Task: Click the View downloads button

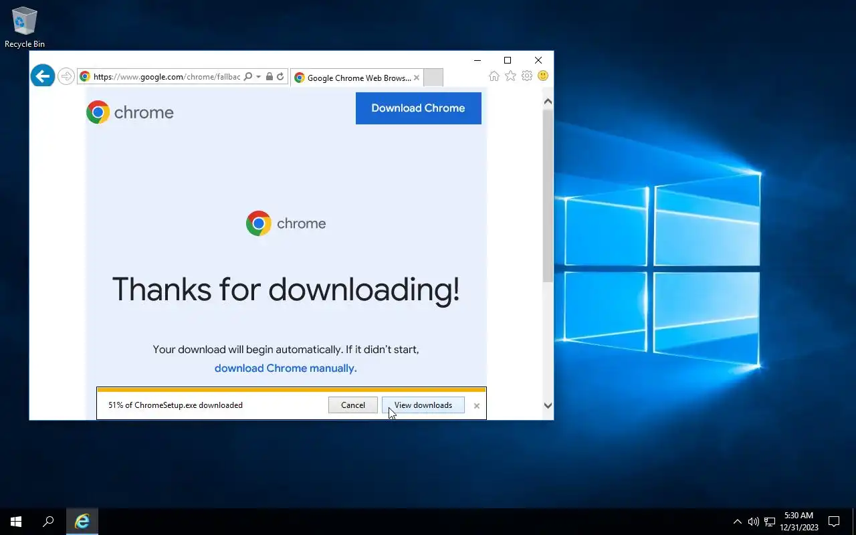Action: coord(423,405)
